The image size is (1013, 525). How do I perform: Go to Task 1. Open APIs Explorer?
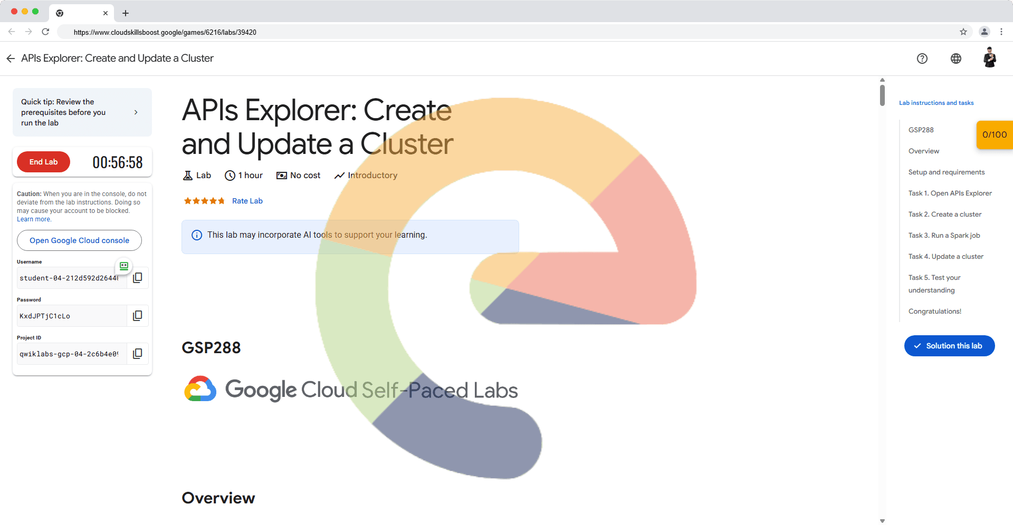(x=950, y=193)
